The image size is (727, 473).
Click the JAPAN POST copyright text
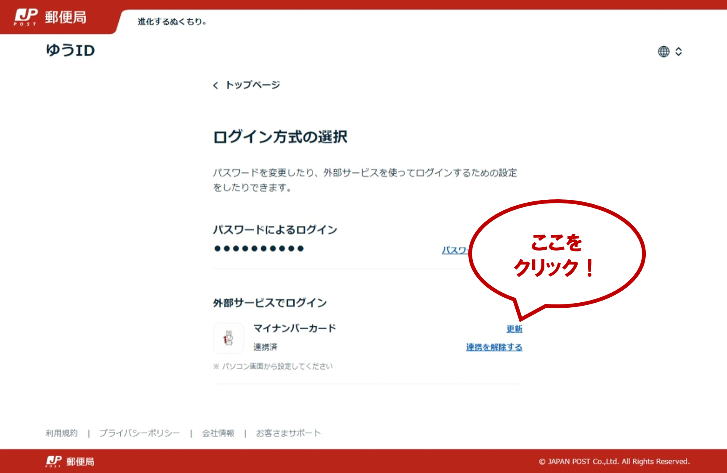click(614, 461)
